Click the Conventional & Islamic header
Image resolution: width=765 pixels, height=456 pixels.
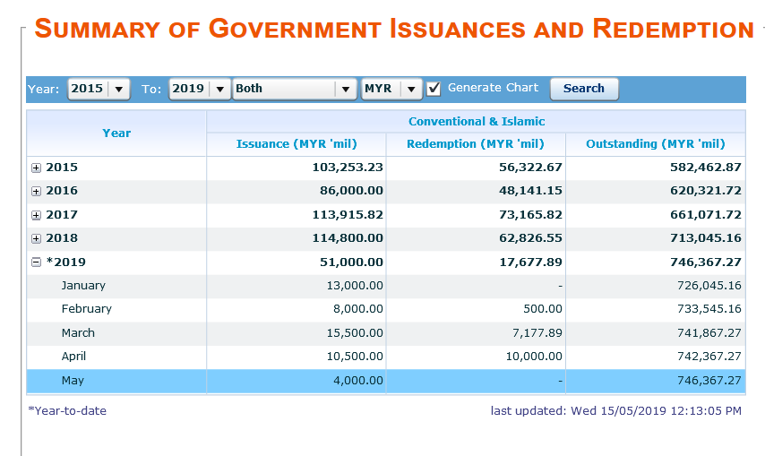pyautogui.click(x=477, y=122)
